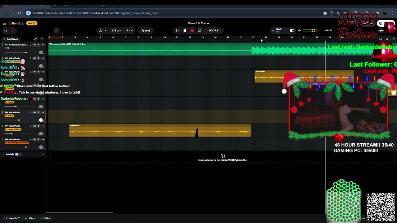
Task: Expand track 03 options chevron
Action: (x=43, y=72)
